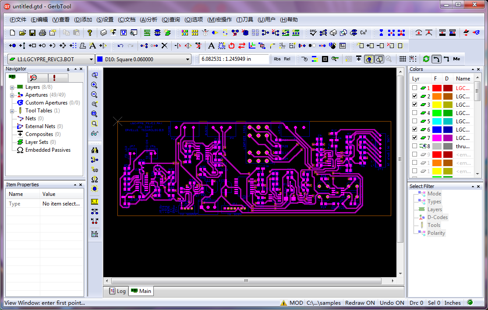Open the (A)分析 Analysis menu

(149, 20)
